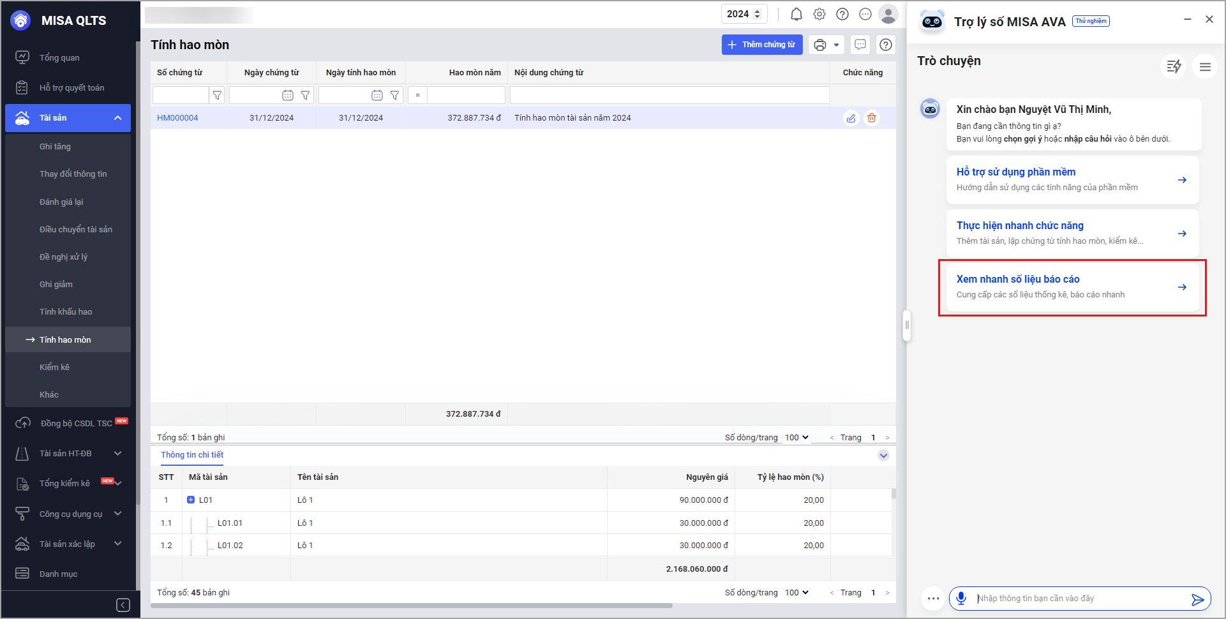Open Danh mục in the sidebar
Viewport: 1226px width, 619px height.
pyautogui.click(x=59, y=574)
